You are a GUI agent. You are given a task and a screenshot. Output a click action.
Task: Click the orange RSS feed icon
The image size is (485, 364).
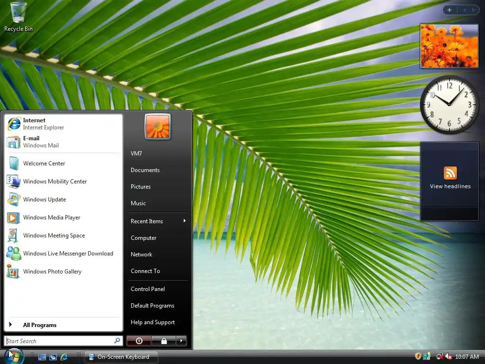click(x=450, y=173)
